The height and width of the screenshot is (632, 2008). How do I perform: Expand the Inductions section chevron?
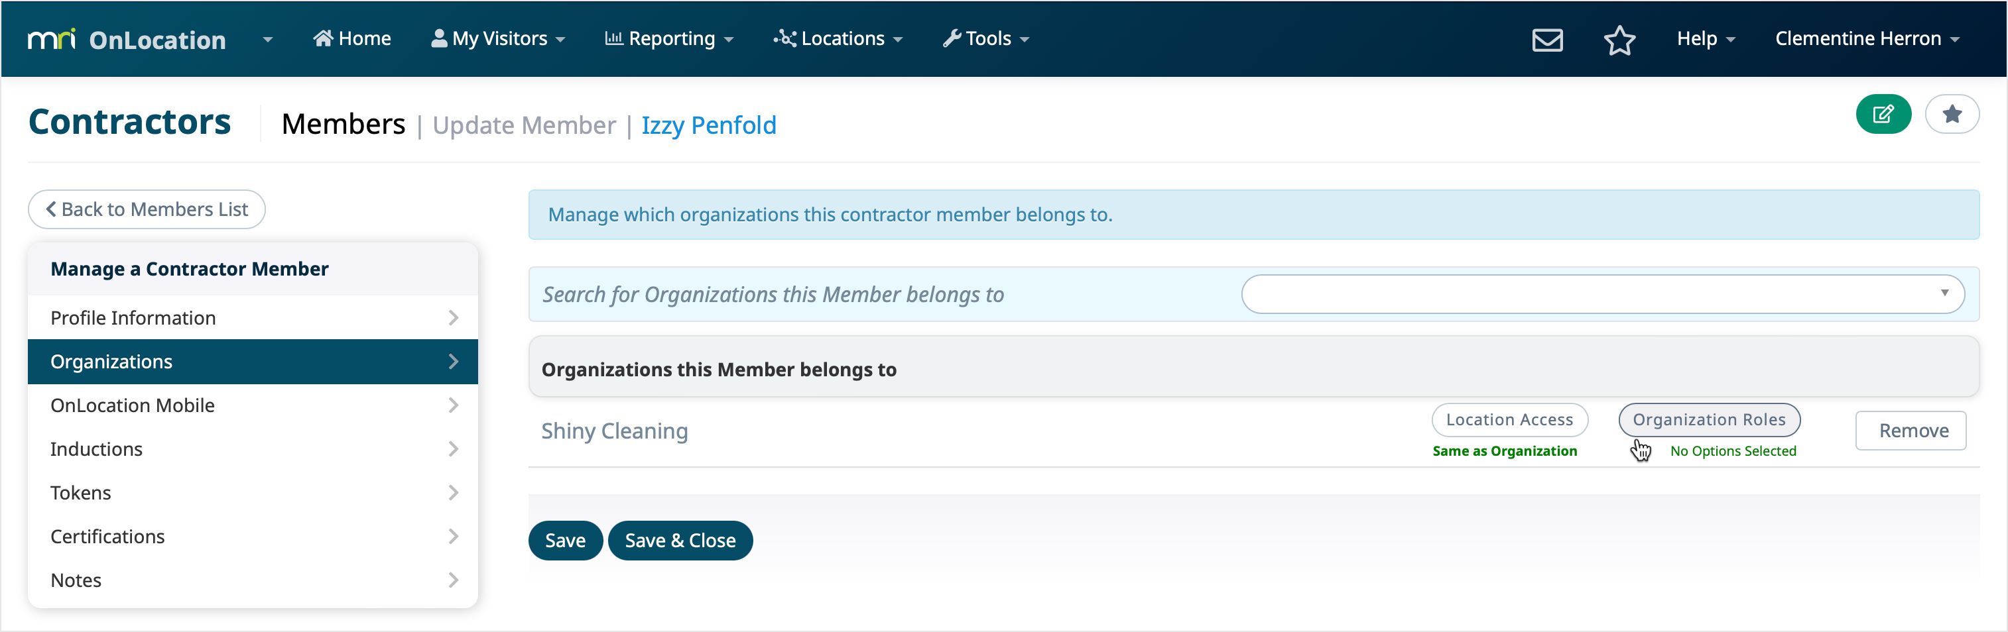pos(454,449)
